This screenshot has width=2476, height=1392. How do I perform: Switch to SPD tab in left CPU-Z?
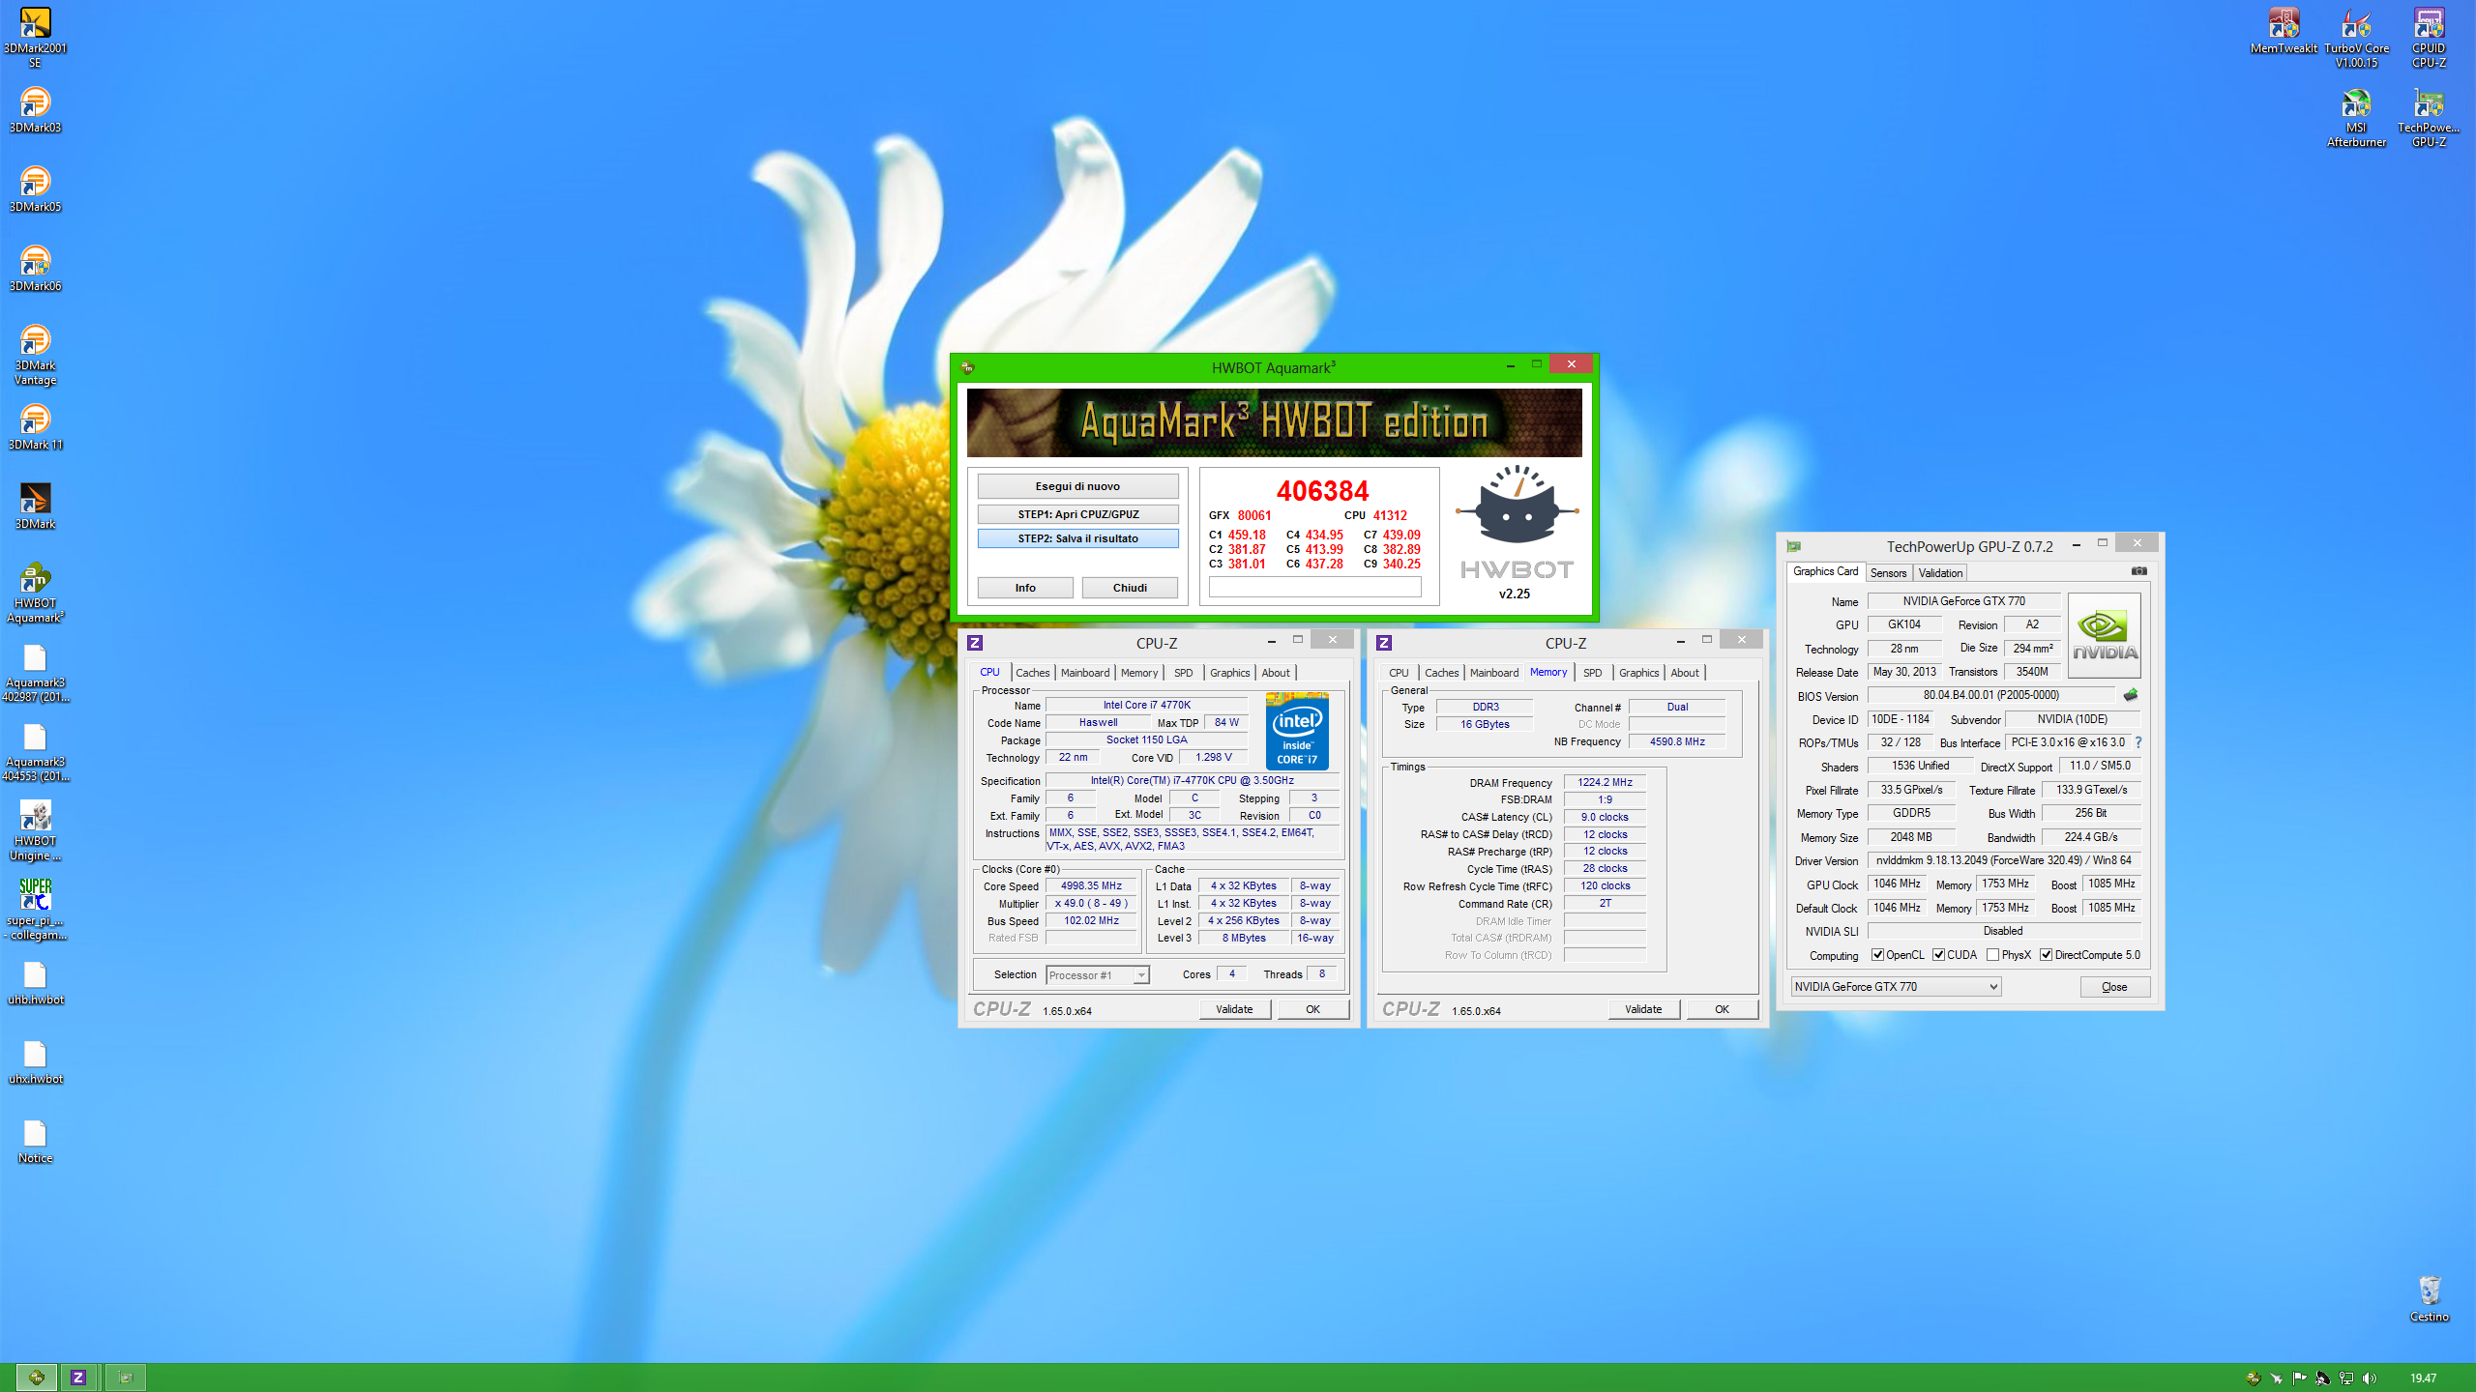(x=1183, y=673)
